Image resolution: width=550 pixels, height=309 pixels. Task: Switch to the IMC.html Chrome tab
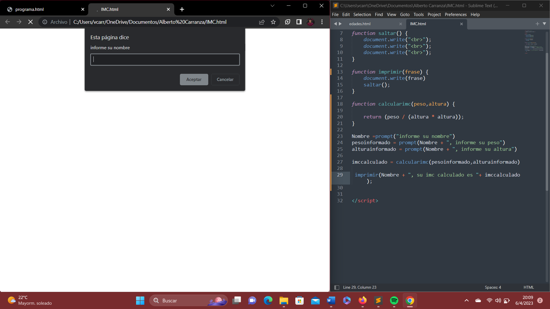point(131,9)
